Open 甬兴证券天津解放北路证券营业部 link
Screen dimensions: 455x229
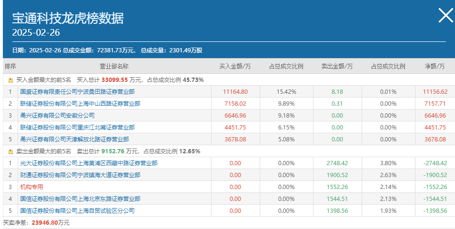point(75,139)
